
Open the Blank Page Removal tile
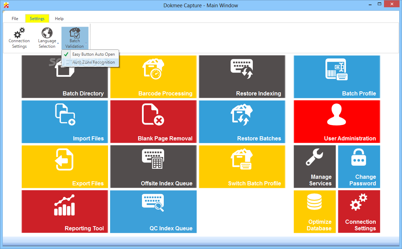coord(153,122)
